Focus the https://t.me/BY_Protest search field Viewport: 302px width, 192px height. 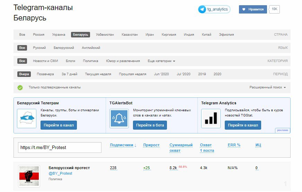tap(60, 148)
